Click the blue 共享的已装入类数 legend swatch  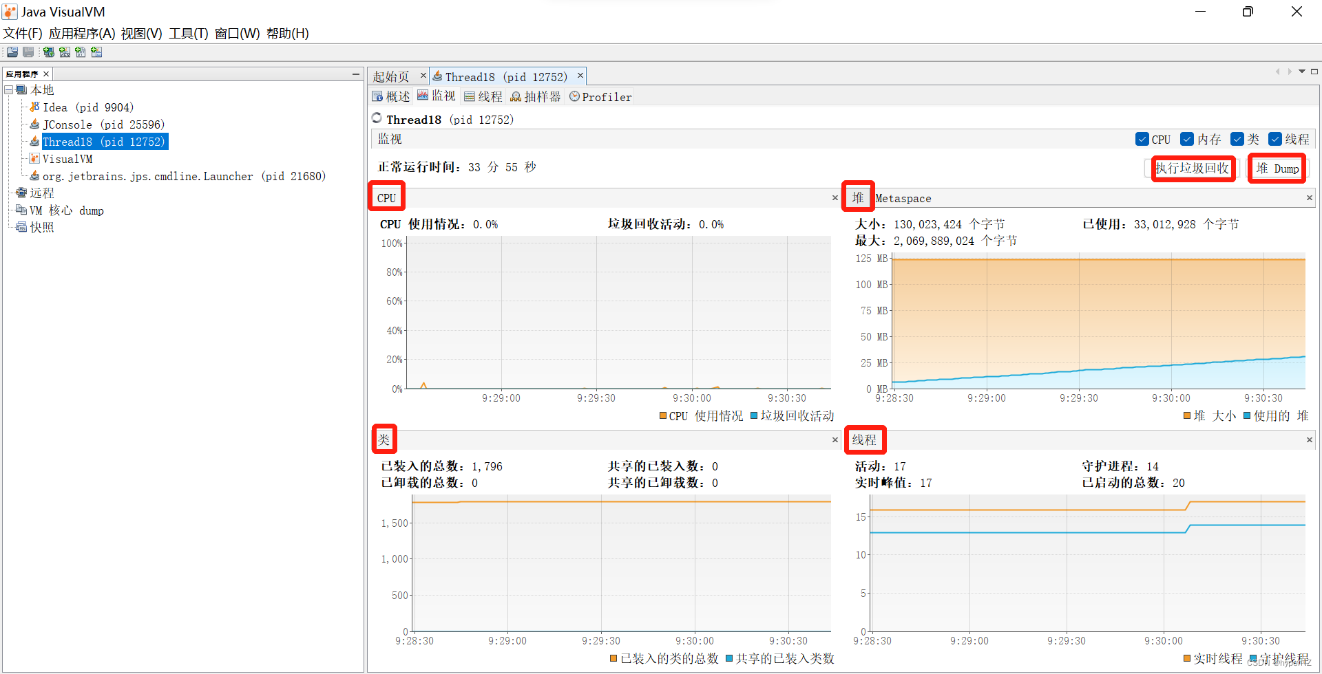[729, 658]
